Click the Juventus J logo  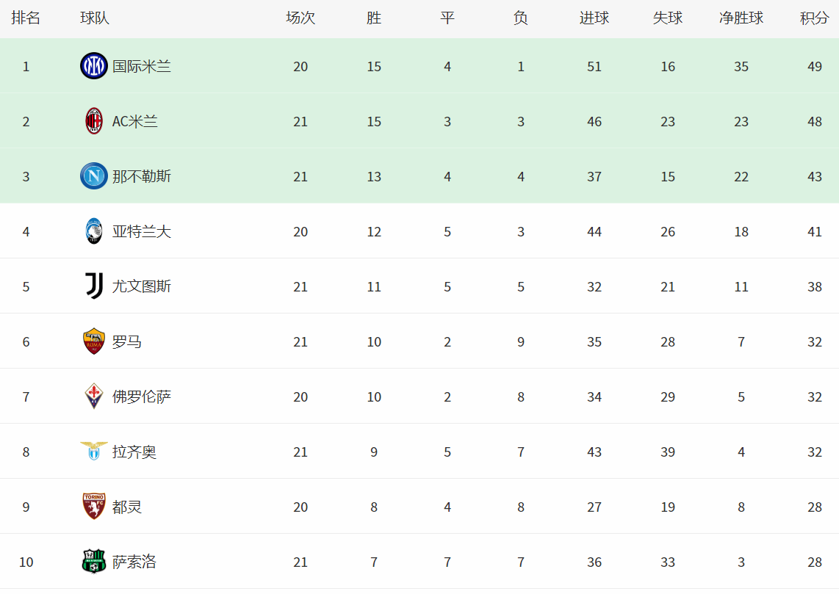pyautogui.click(x=94, y=286)
